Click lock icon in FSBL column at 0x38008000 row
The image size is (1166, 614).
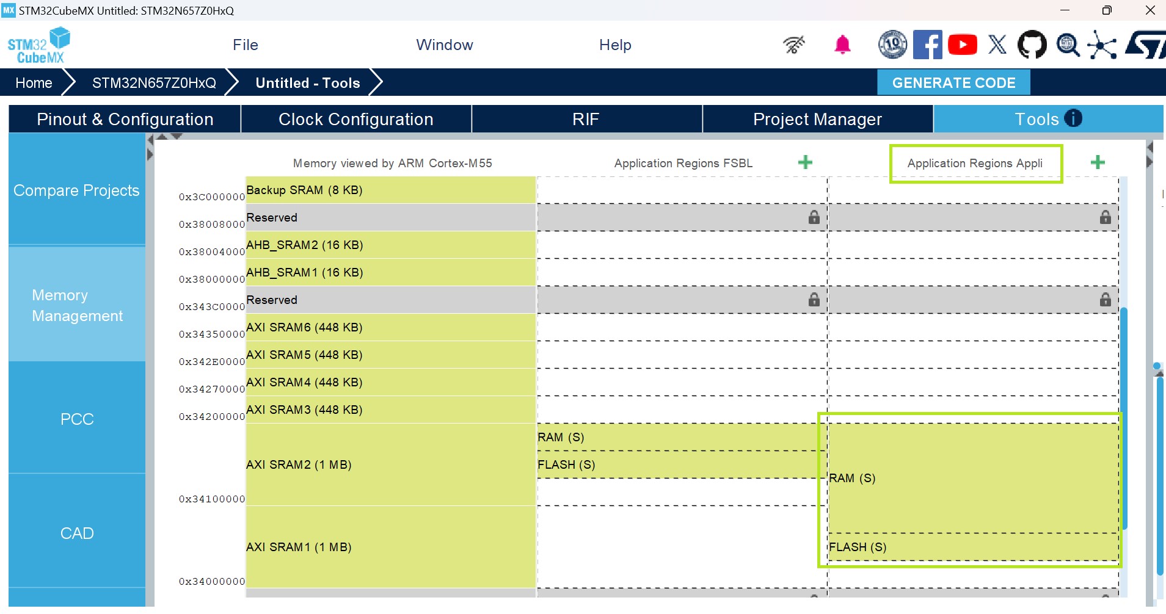click(814, 217)
